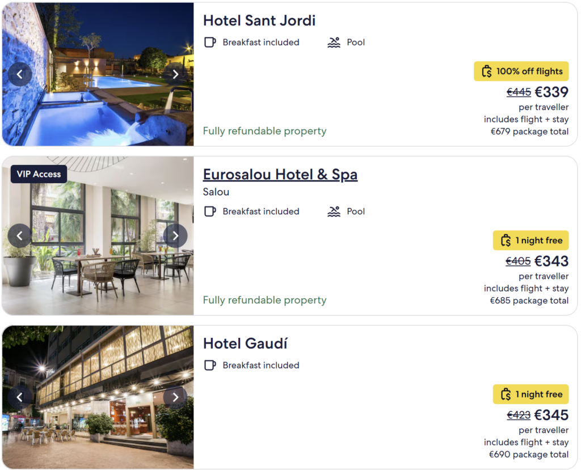The width and height of the screenshot is (581, 470).
Task: Click the Breakfast cup icon on Eurosalou Hotel & Spa
Action: click(x=210, y=211)
